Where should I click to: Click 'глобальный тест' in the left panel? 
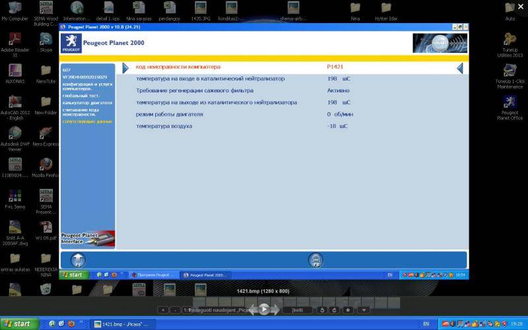[x=77, y=96]
